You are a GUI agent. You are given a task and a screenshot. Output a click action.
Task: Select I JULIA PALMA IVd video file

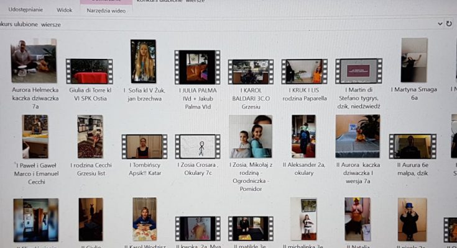tap(198, 67)
